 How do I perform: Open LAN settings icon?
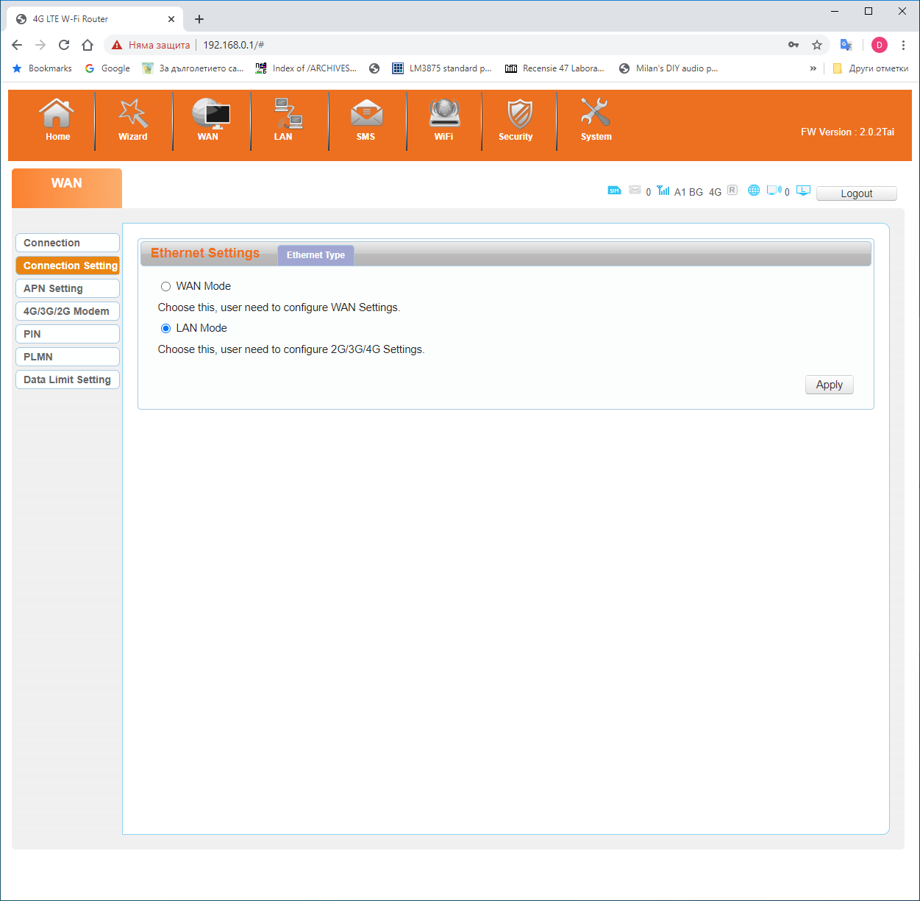point(288,113)
